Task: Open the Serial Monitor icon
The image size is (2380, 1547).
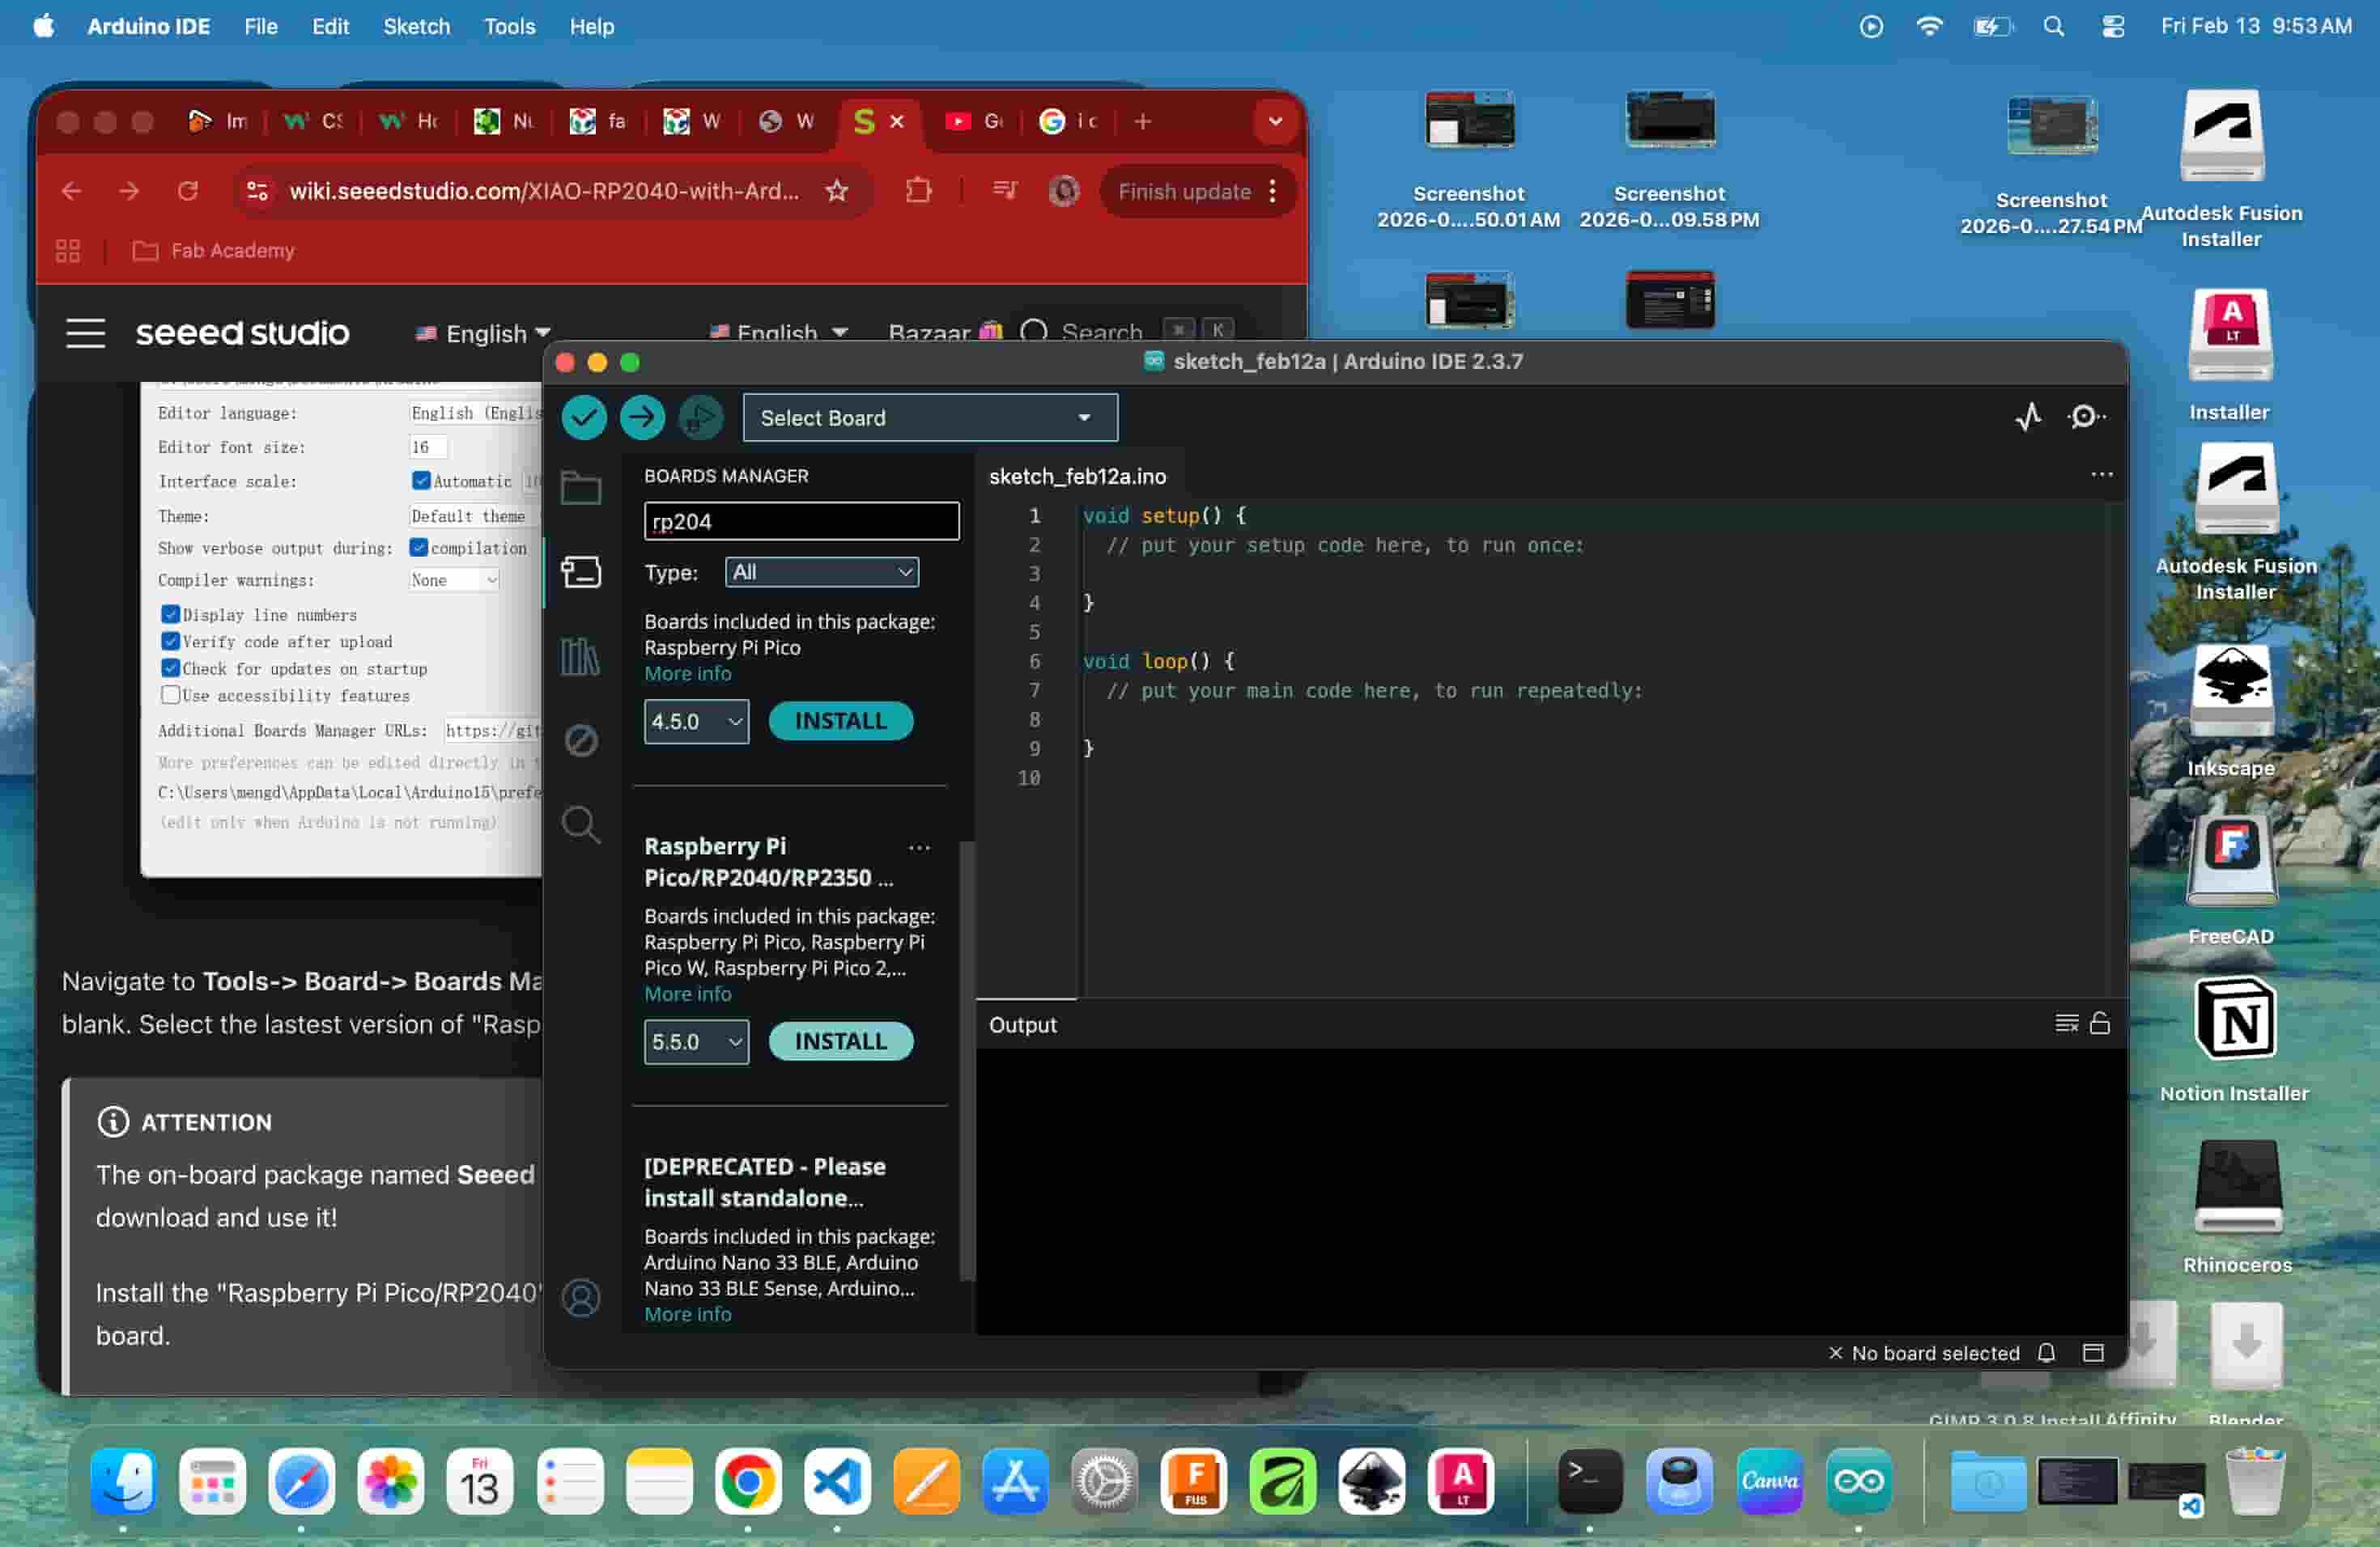Action: click(2085, 417)
